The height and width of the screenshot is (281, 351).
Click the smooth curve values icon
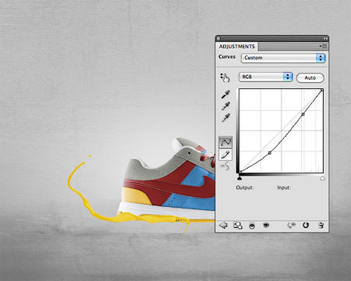click(225, 166)
